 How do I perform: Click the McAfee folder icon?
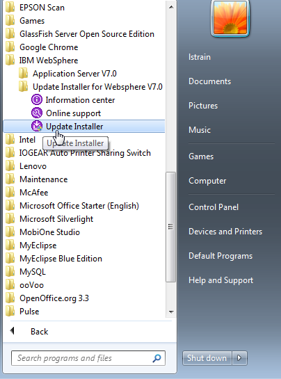(10, 193)
